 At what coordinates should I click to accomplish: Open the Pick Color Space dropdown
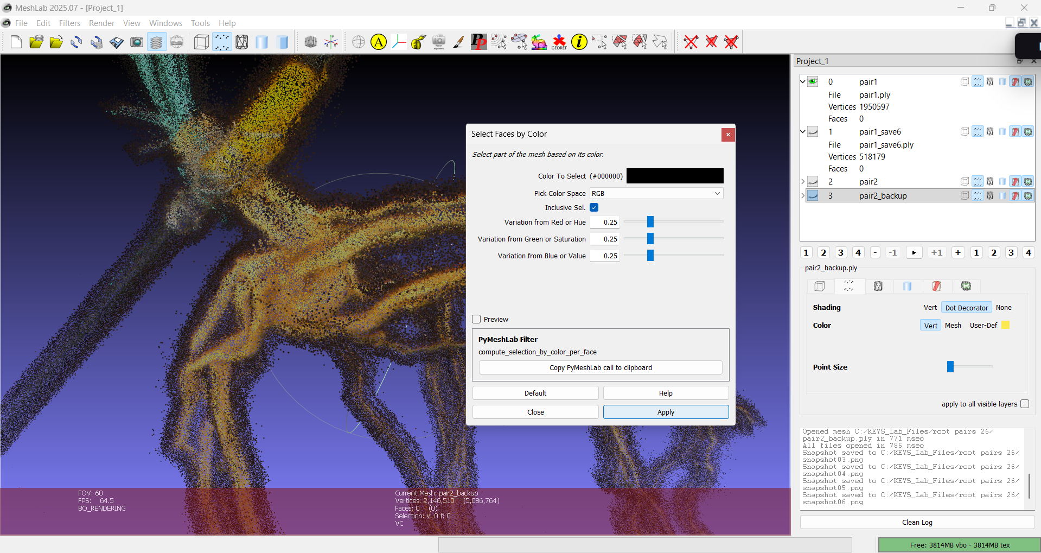point(656,193)
